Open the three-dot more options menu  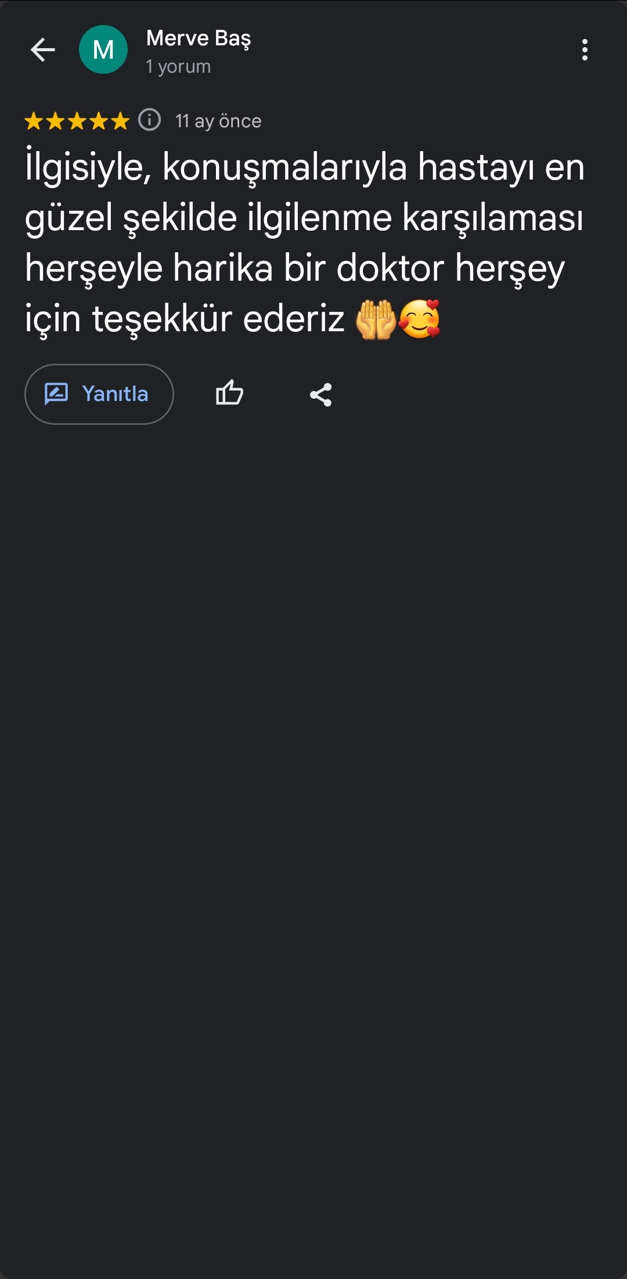point(585,50)
